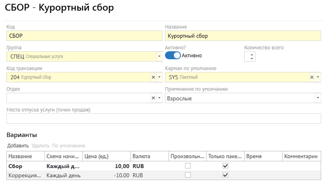Clear the Код транзакции field with X icon
The height and width of the screenshot is (184, 324).
153,77
